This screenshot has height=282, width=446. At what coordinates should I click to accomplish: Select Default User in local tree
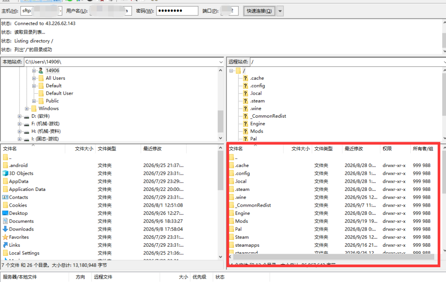pos(59,93)
